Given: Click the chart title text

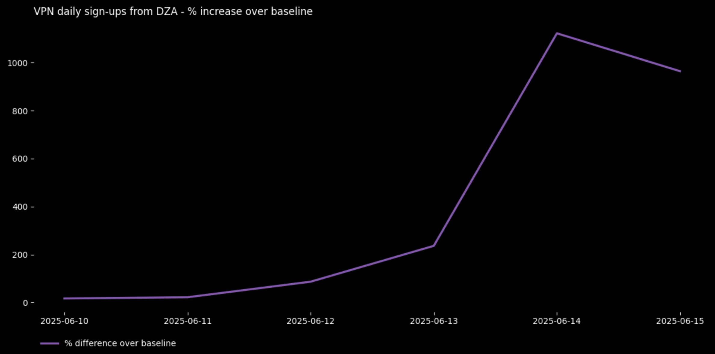Looking at the screenshot, I should pyautogui.click(x=173, y=12).
